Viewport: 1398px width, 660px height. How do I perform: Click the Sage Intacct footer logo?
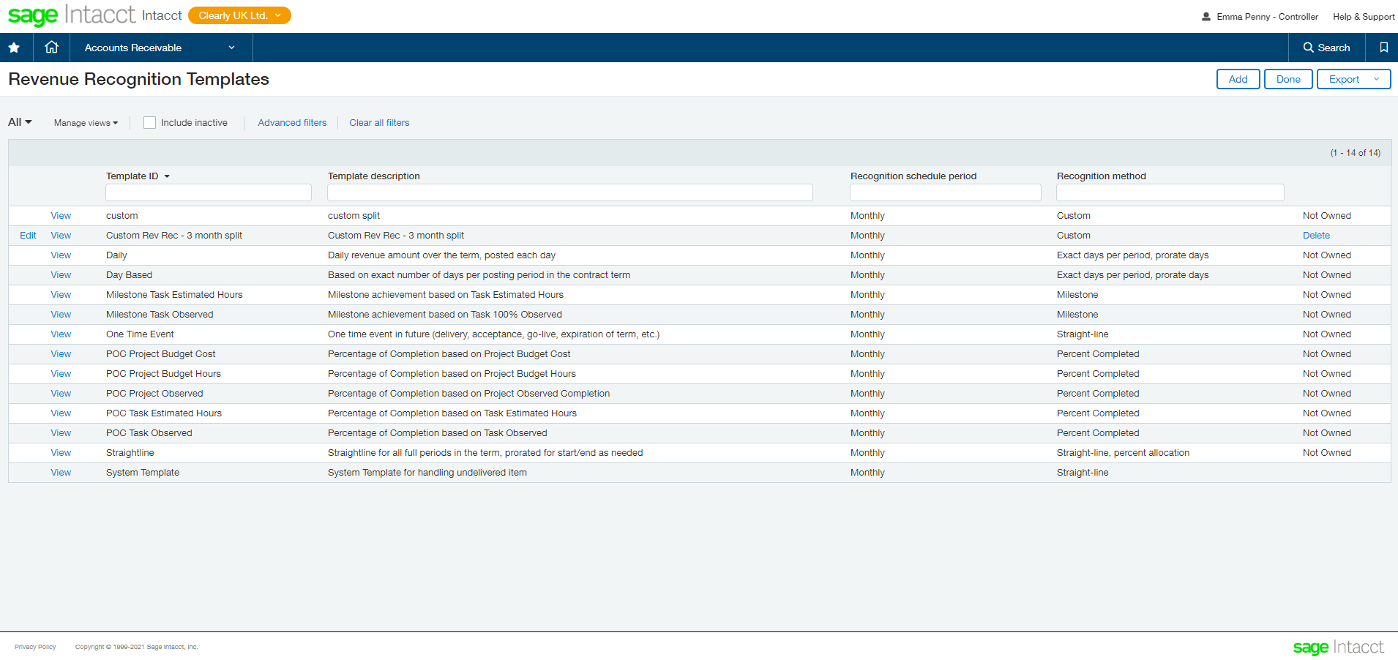1339,647
